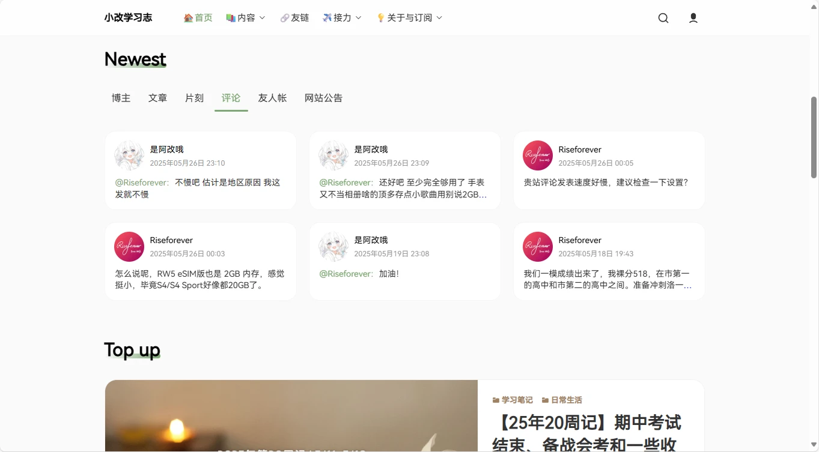
Task: Go to 首页 home menu item
Action: click(198, 17)
